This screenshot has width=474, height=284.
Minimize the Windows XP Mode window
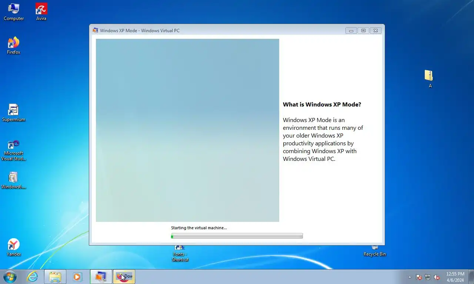click(351, 31)
